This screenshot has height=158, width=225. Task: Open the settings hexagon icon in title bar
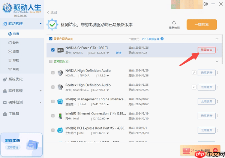[x=205, y=4]
